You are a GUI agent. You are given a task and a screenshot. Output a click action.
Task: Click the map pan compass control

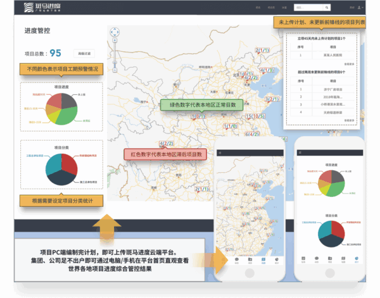(115, 33)
